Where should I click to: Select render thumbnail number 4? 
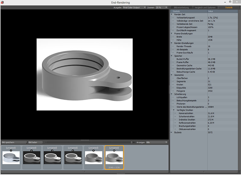(73, 158)
